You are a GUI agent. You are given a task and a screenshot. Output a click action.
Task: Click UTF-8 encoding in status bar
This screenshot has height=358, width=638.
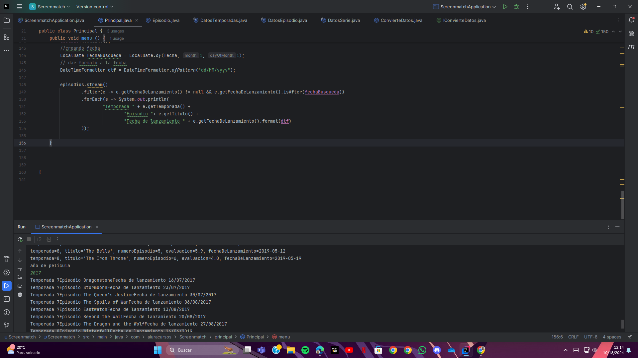[x=591, y=337]
